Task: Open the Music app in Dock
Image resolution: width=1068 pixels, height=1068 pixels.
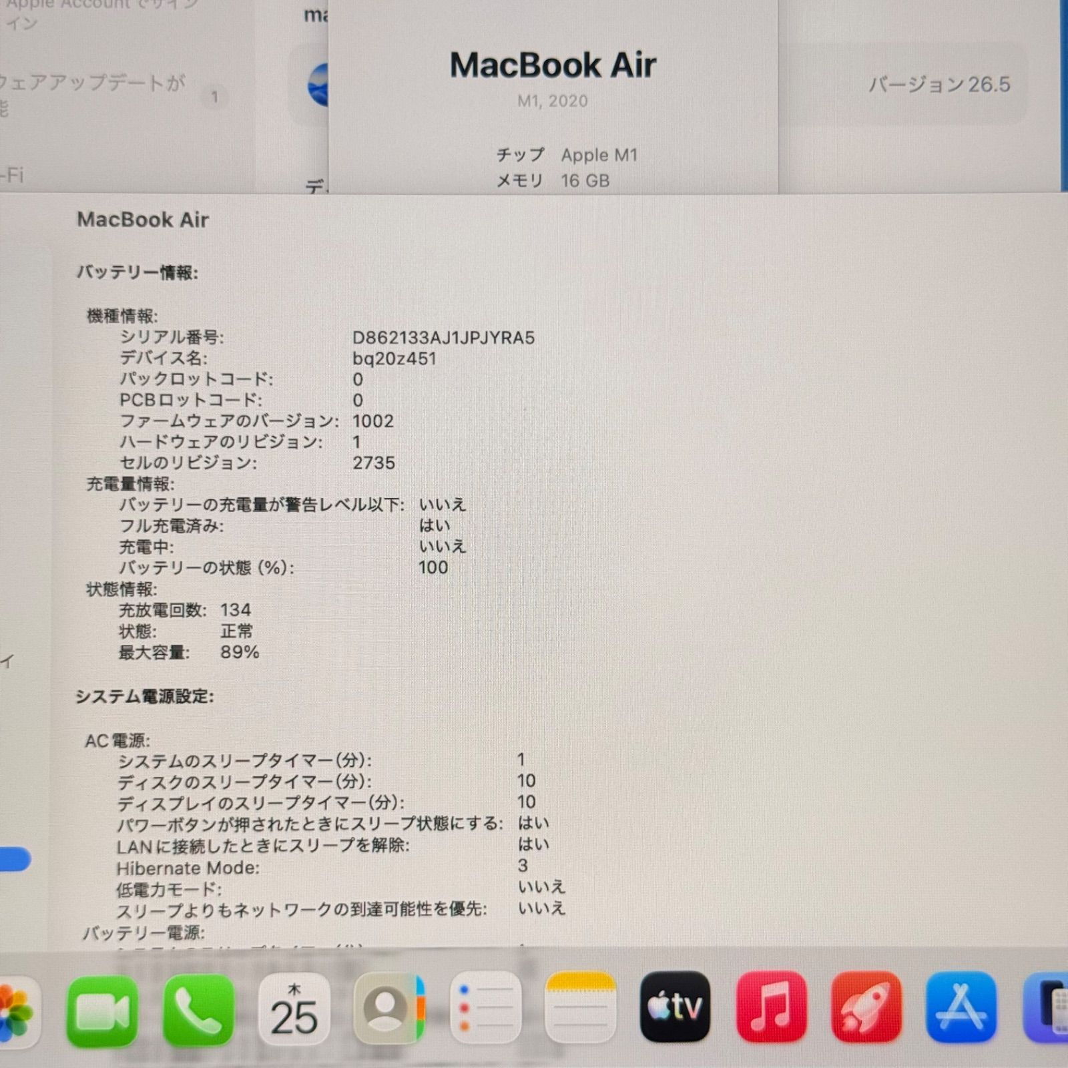Action: [x=771, y=1007]
